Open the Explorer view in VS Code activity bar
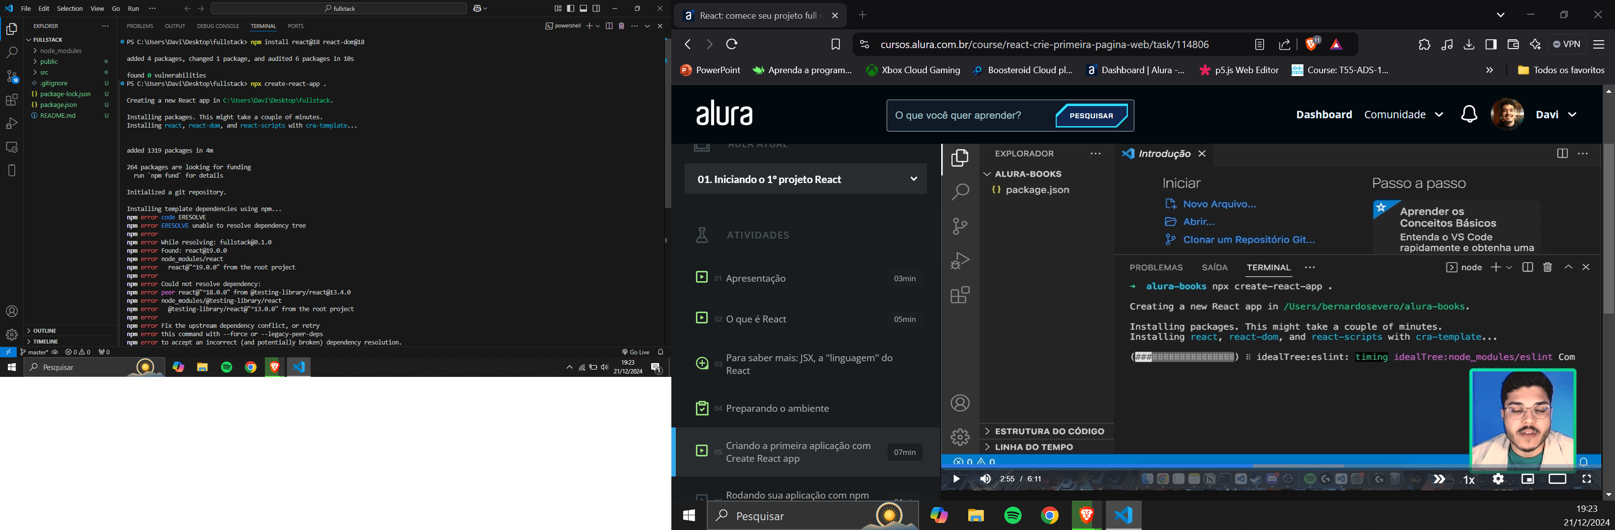The height and width of the screenshot is (530, 1615). pyautogui.click(x=11, y=29)
